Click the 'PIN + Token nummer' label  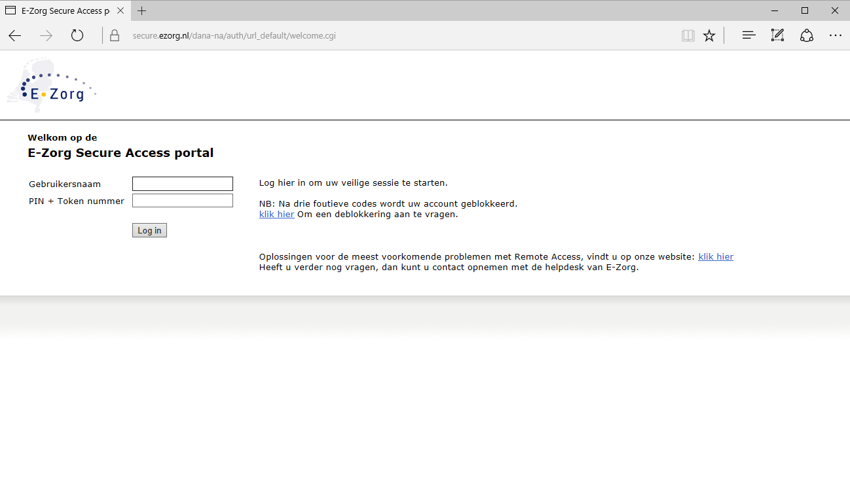(x=77, y=201)
